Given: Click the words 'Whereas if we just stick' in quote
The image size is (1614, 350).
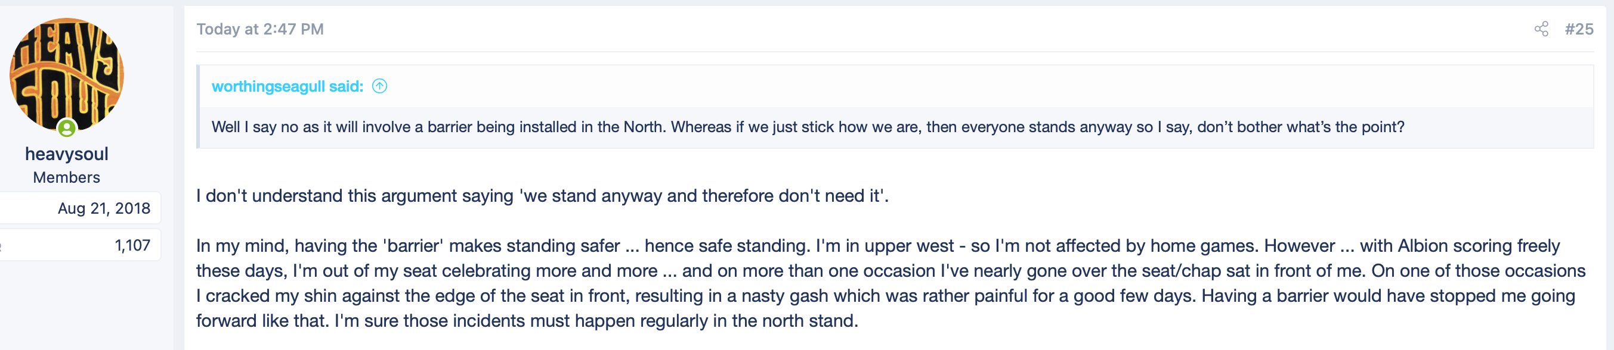Looking at the screenshot, I should tap(753, 127).
